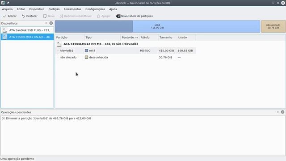This screenshot has height=161, width=286.
Task: Click the ext4 blue color square
Action: pyautogui.click(x=86, y=51)
